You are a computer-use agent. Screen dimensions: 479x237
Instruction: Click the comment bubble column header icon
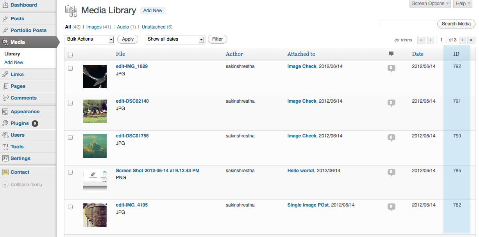click(391, 54)
